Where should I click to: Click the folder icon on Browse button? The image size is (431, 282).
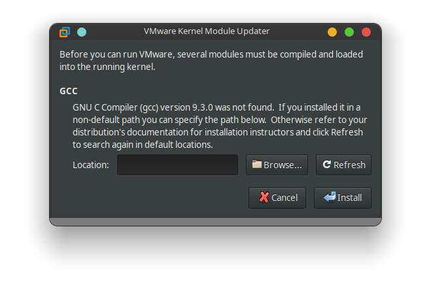point(257,165)
